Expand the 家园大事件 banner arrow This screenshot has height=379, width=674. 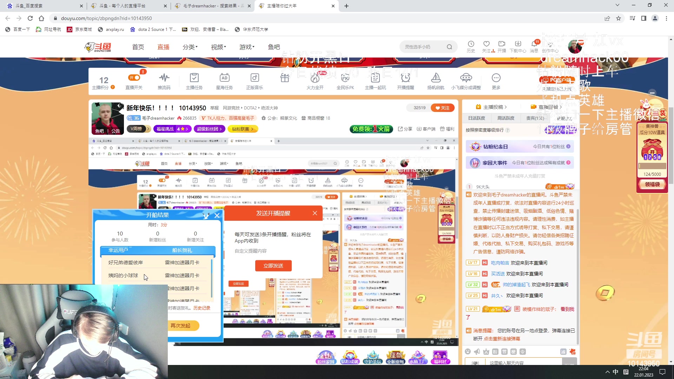tap(568, 163)
